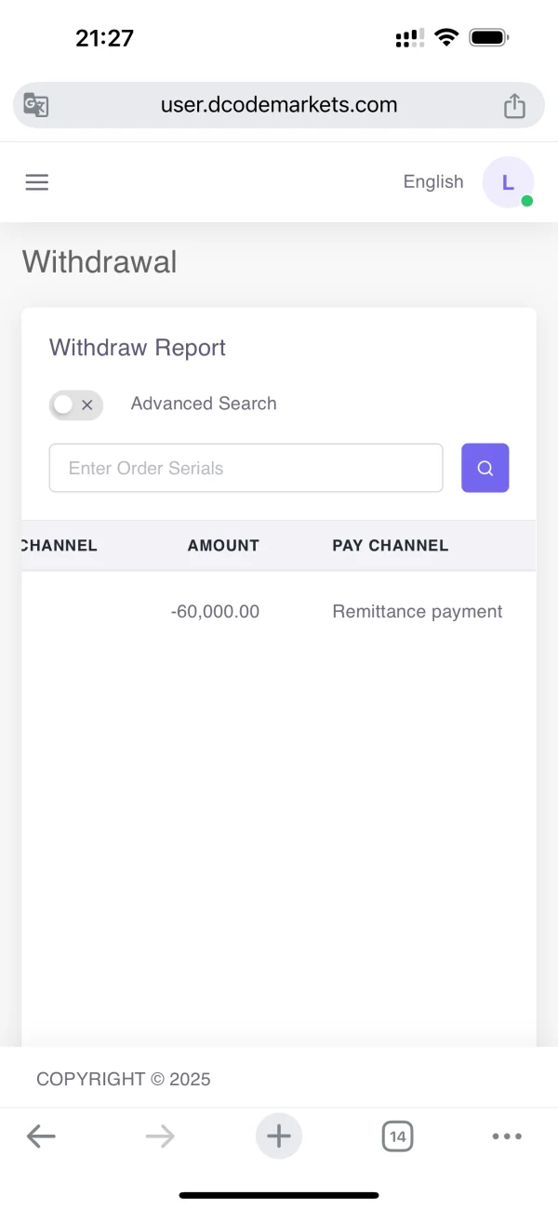Click the partially visible CHANNEL column header
The width and height of the screenshot is (558, 1209).
click(58, 546)
